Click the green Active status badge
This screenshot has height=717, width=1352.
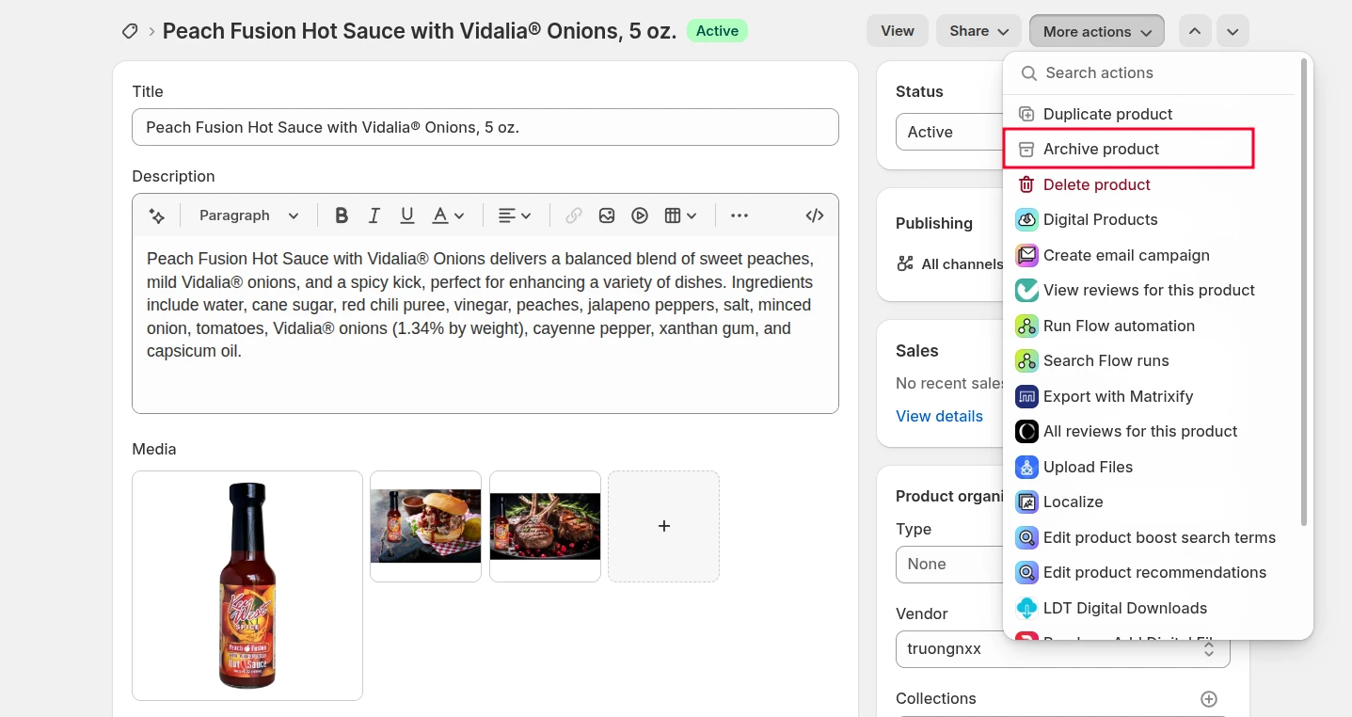tap(717, 31)
